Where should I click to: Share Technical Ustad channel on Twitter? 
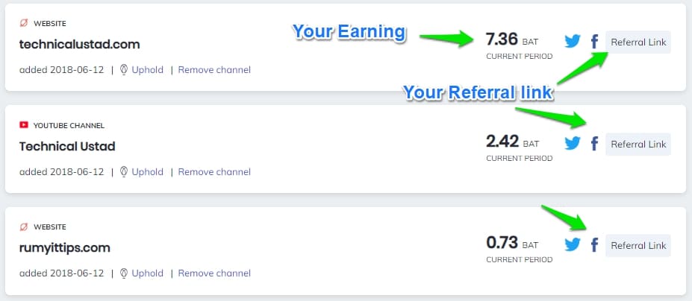[x=573, y=144]
